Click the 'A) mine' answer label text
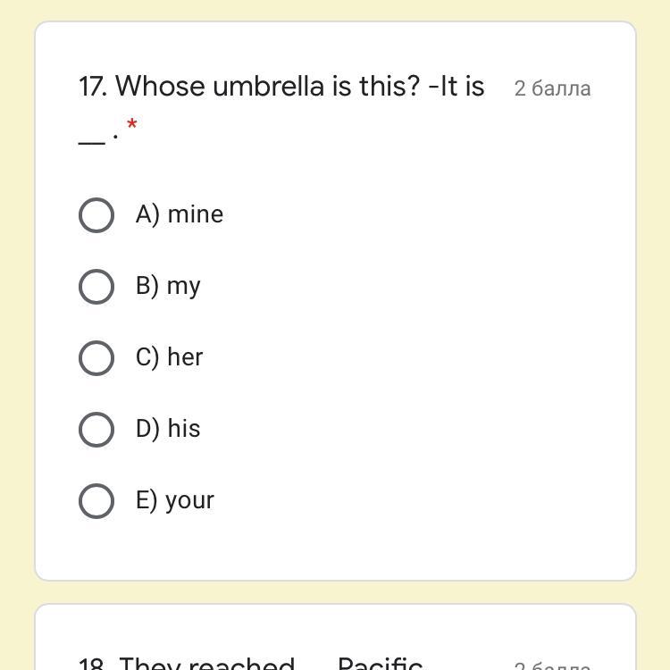 pyautogui.click(x=180, y=214)
